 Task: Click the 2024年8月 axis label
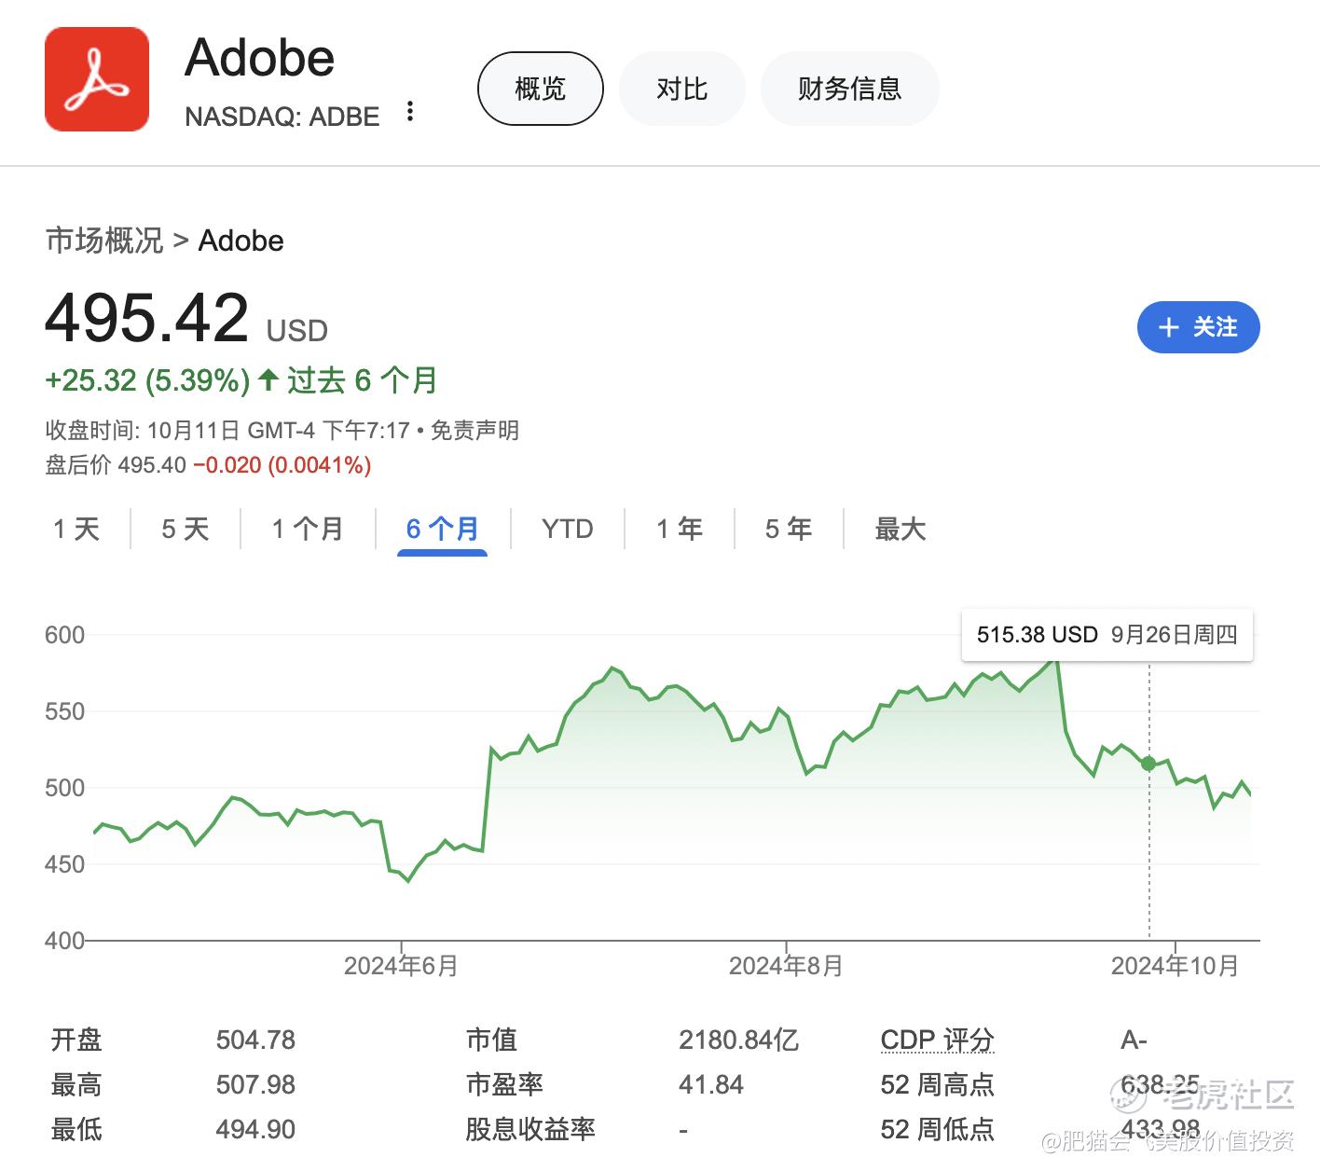786,966
